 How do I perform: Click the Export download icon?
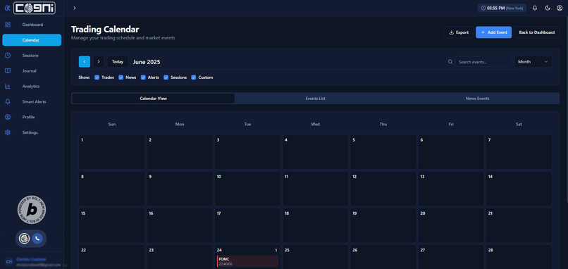pyautogui.click(x=451, y=32)
